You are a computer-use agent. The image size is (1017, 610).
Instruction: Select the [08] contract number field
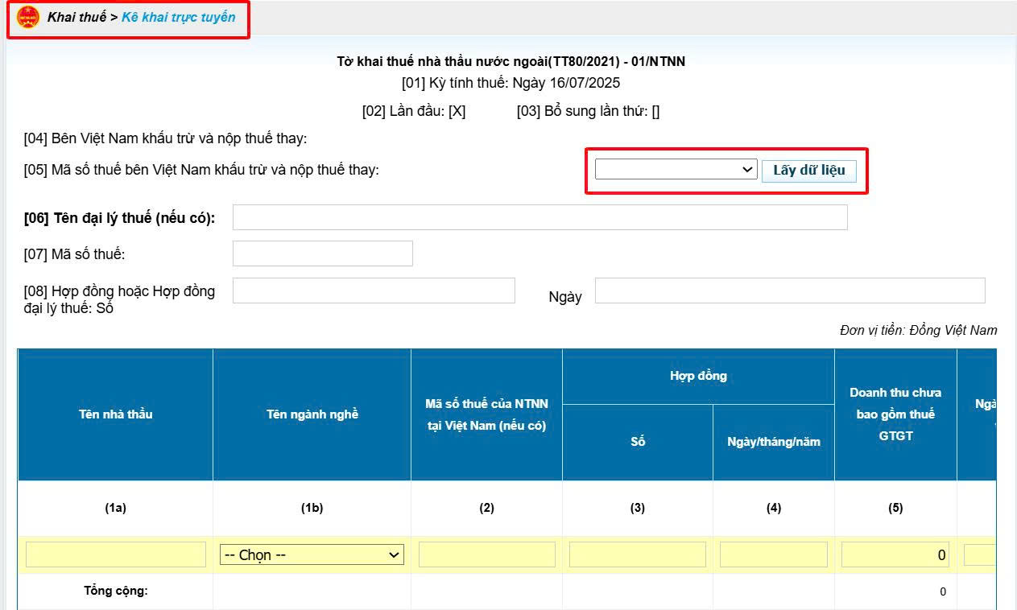pos(374,291)
